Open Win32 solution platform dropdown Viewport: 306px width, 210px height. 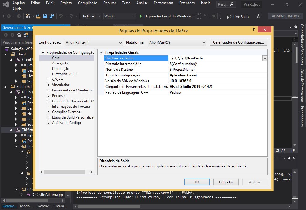(120, 16)
